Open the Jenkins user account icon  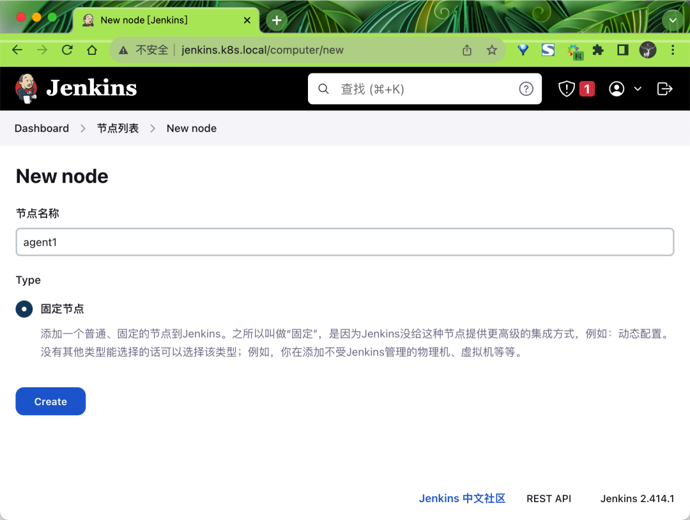(x=617, y=89)
